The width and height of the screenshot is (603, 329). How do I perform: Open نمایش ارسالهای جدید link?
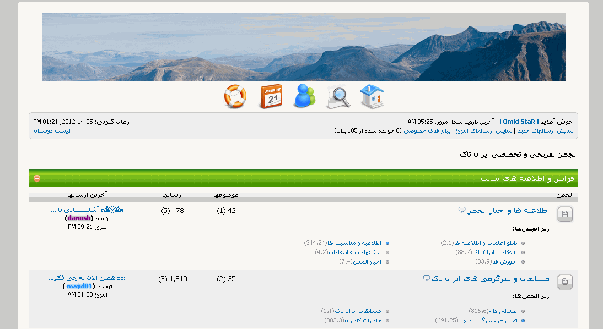[x=545, y=131]
